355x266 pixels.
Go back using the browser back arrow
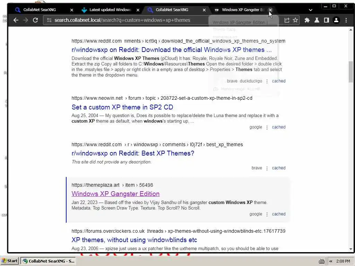(x=16, y=20)
